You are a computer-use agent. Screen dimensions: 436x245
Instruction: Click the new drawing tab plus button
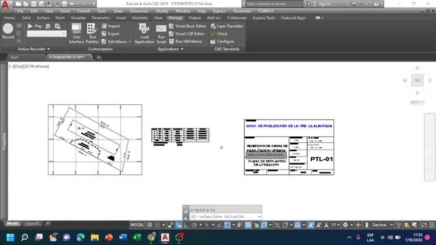coord(98,57)
